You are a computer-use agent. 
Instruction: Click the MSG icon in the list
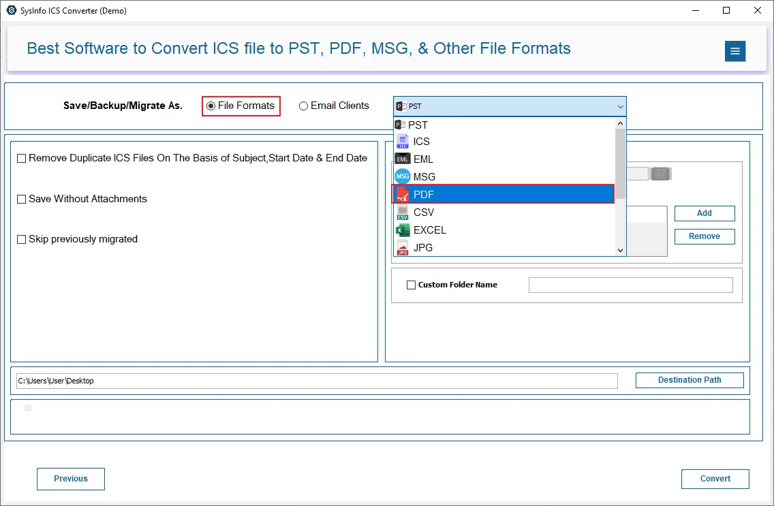[x=403, y=176]
